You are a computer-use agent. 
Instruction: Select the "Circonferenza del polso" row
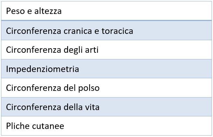[x=106, y=88]
